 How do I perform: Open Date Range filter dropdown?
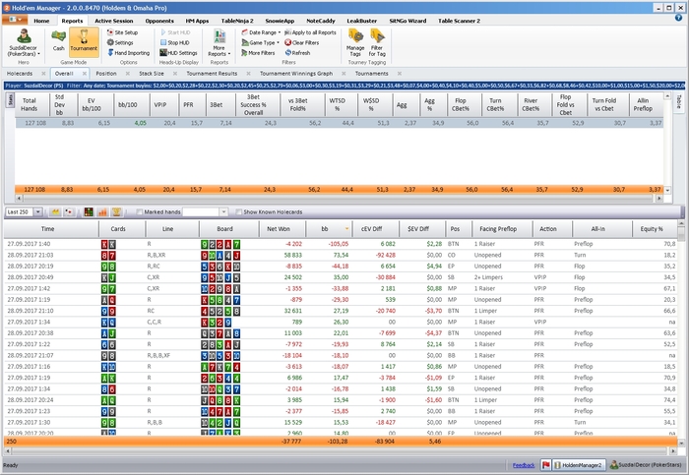point(261,32)
